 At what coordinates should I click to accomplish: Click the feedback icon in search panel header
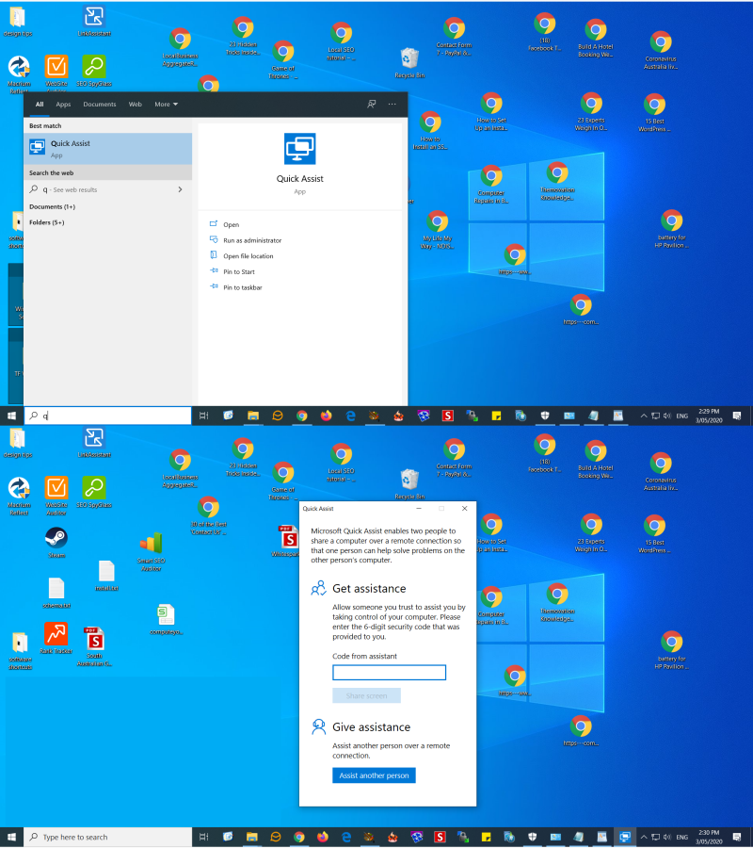click(372, 104)
